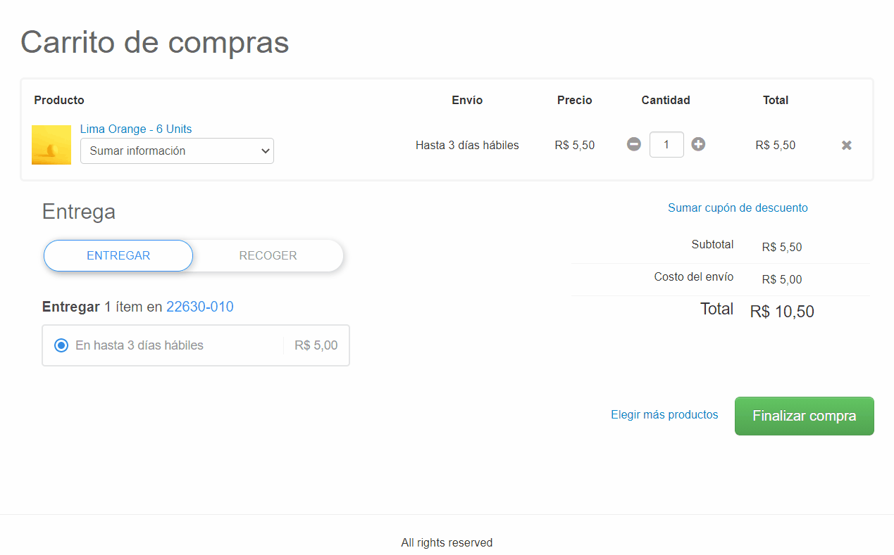The height and width of the screenshot is (555, 894).
Task: Click inside the quantity input field
Action: [x=666, y=144]
